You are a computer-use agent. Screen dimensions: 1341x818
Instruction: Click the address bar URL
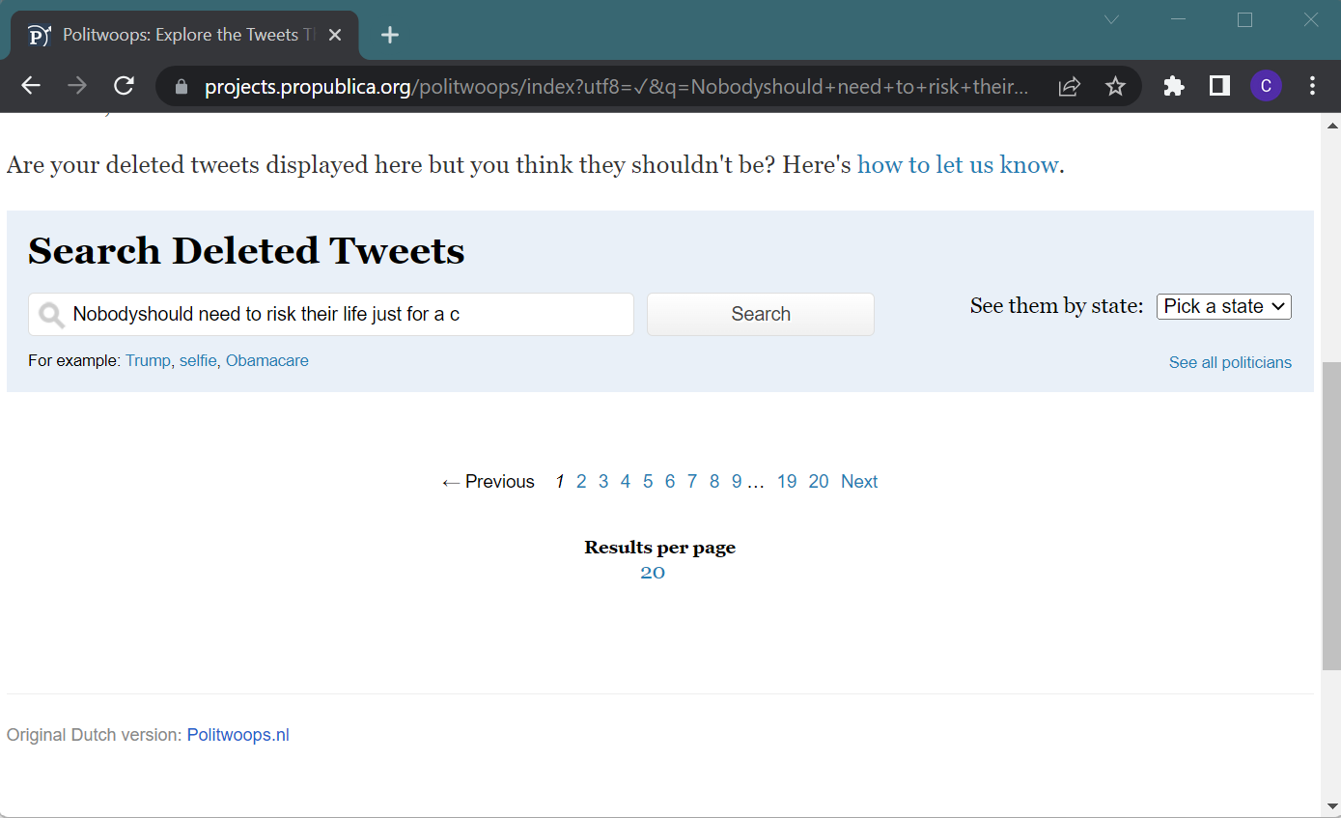tap(615, 87)
